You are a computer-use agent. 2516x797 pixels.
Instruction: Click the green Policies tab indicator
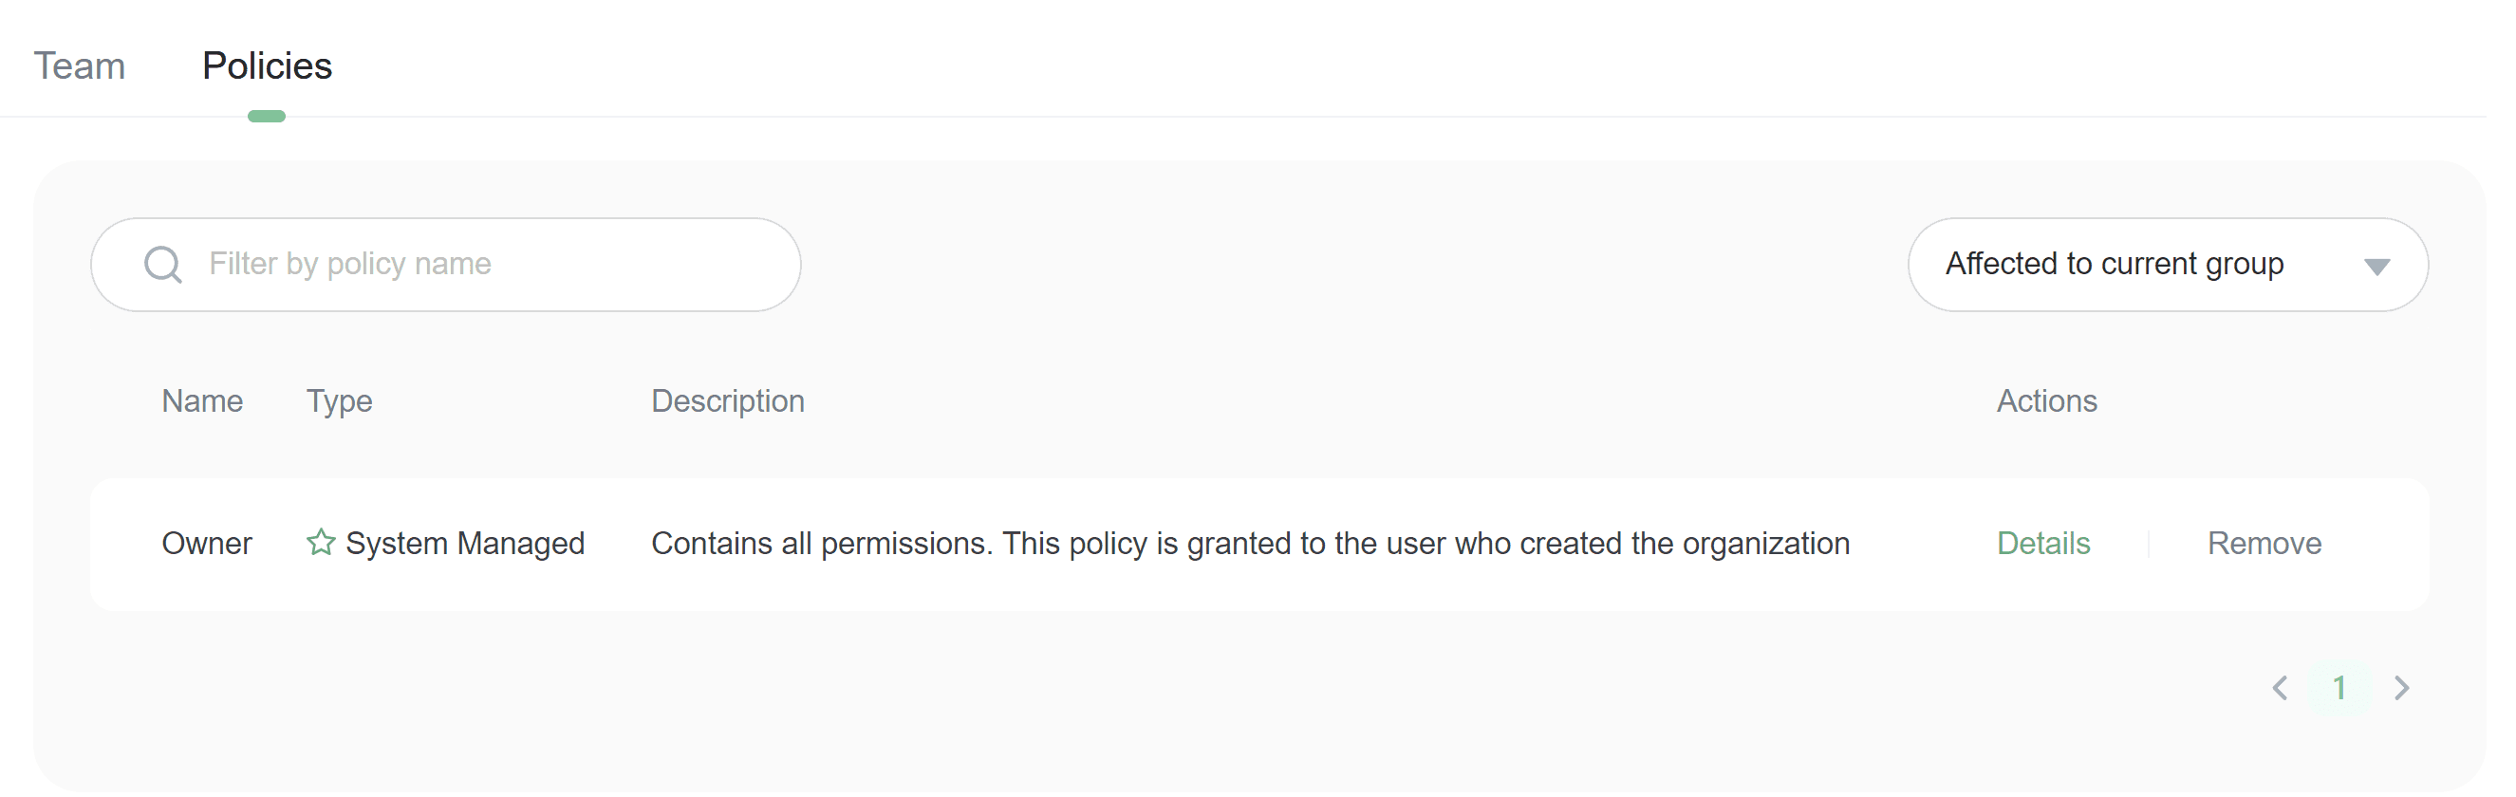click(267, 116)
